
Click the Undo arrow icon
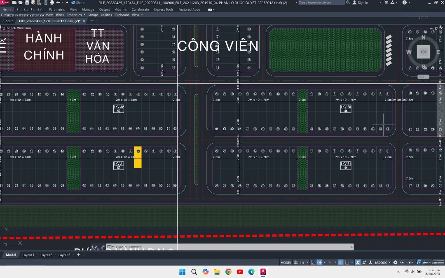point(58,2)
